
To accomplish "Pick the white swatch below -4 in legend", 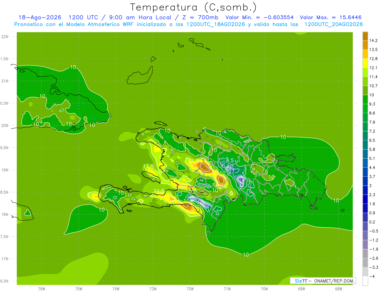I will pyautogui.click(x=365, y=281).
